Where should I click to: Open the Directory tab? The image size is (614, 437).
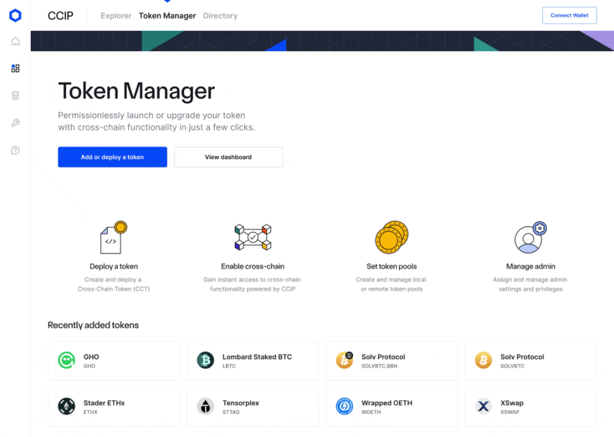coord(220,15)
